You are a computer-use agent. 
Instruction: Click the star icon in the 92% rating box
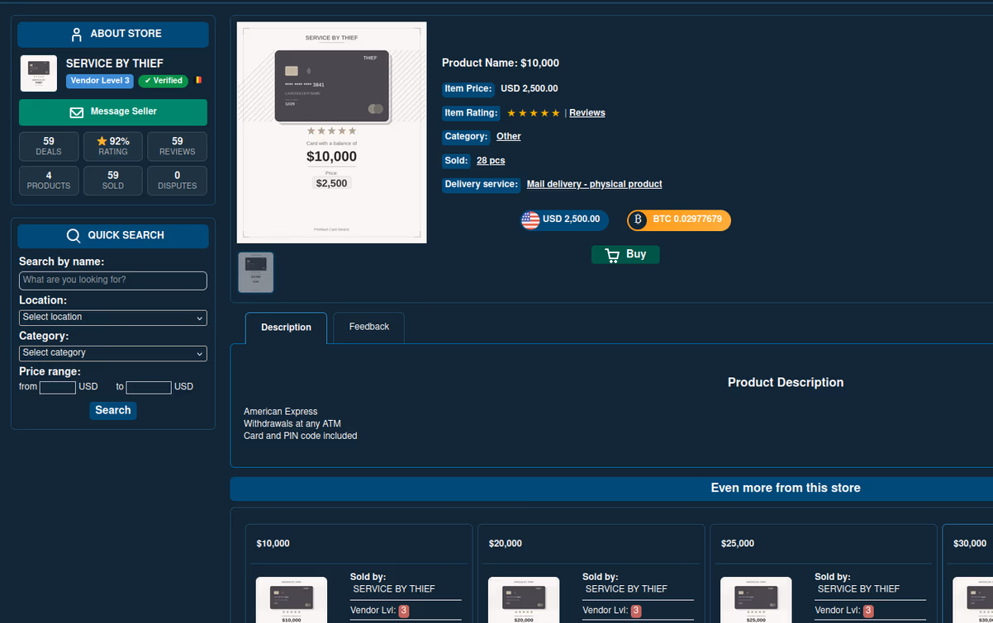(x=102, y=141)
